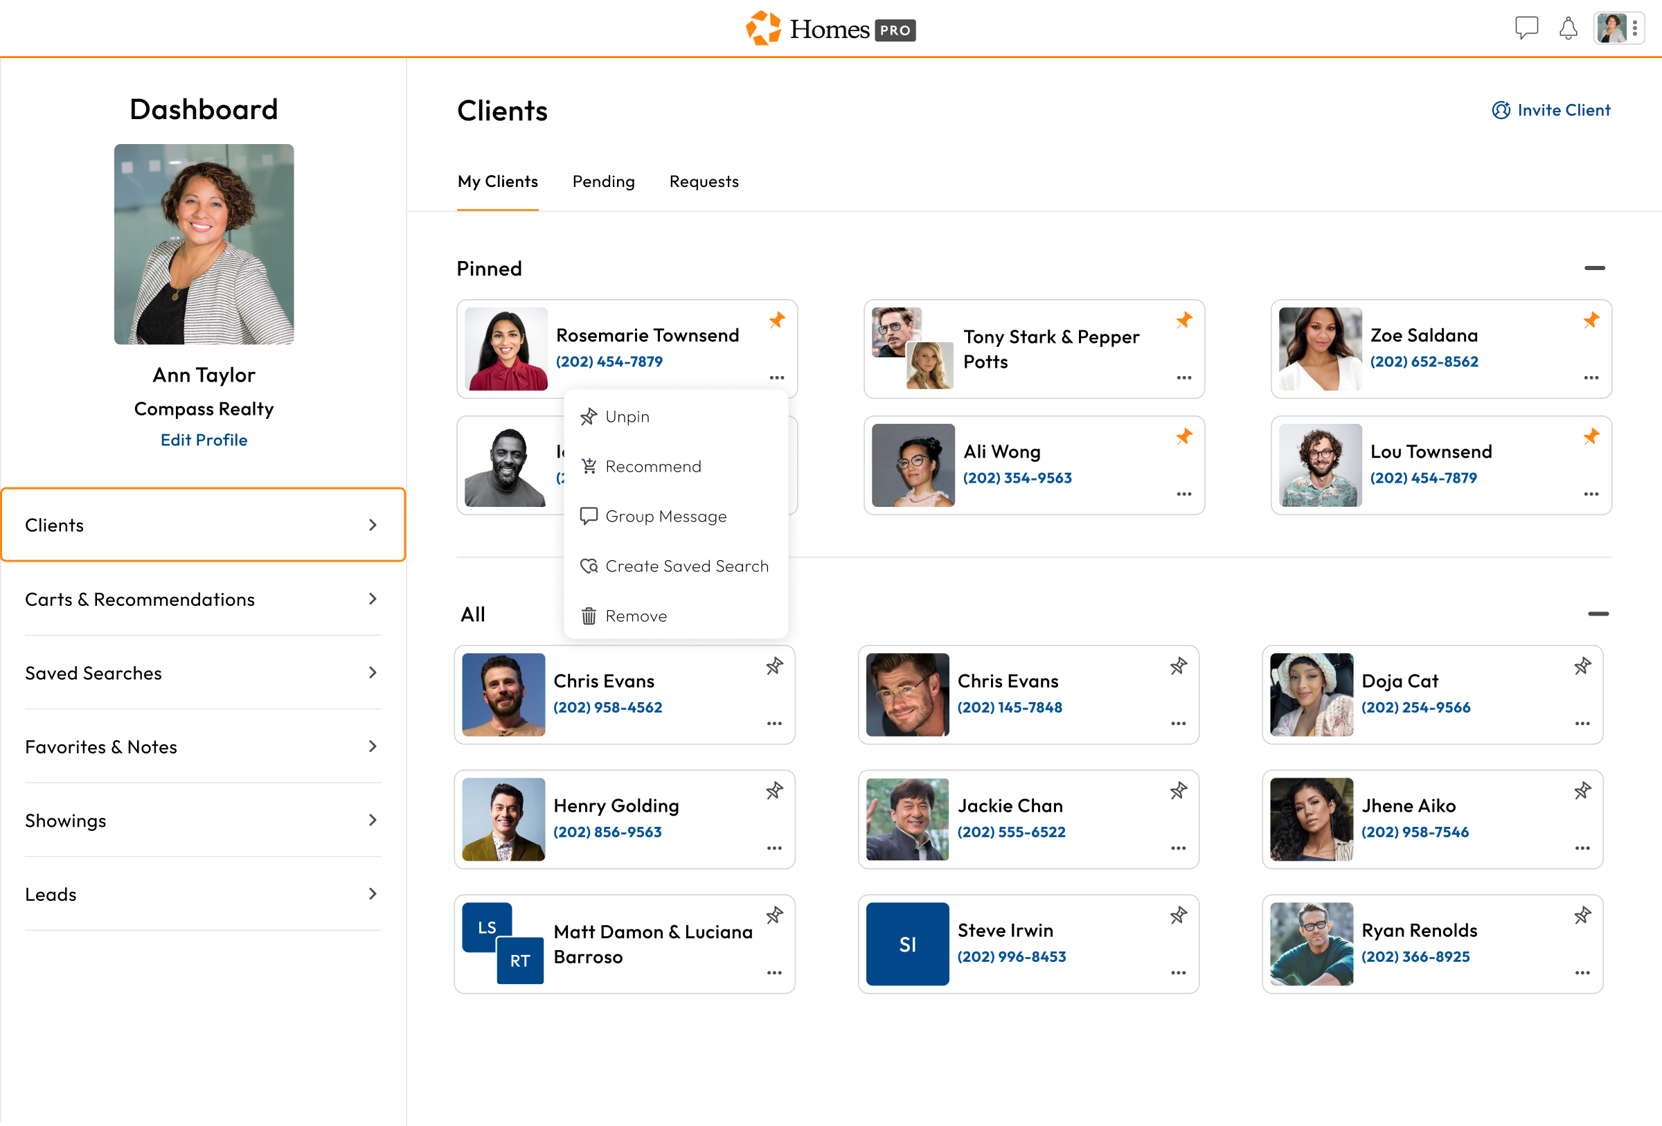Screen dimensions: 1662x1126
Task: Unpin the Rosemarie Townsend client card
Action: click(x=778, y=321)
